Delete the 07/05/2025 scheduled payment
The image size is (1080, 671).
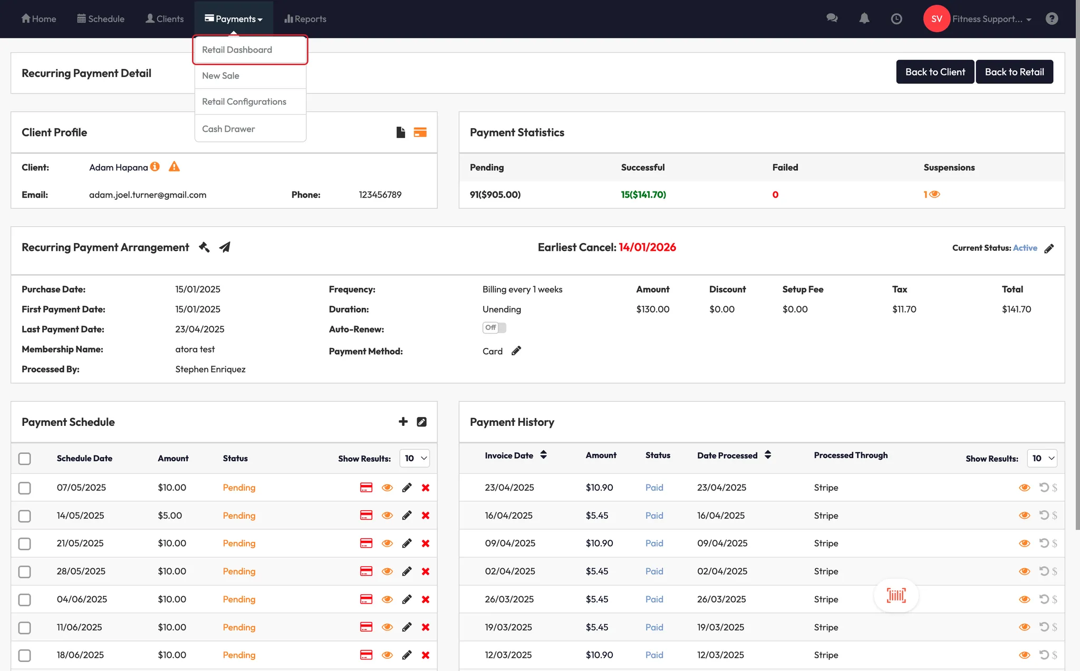[x=426, y=488]
